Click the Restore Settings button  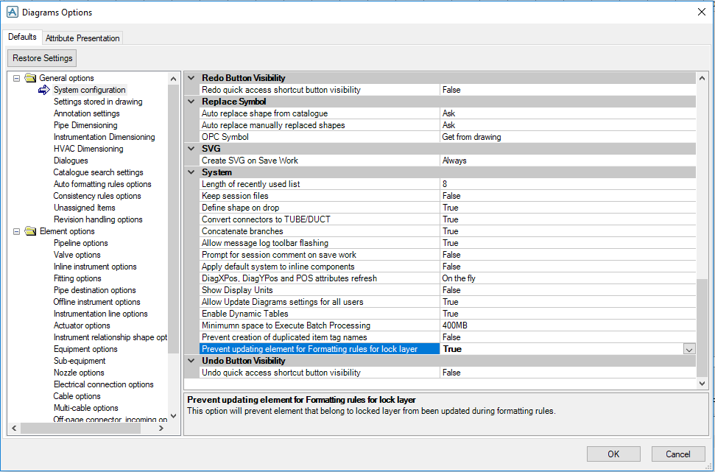tap(41, 58)
